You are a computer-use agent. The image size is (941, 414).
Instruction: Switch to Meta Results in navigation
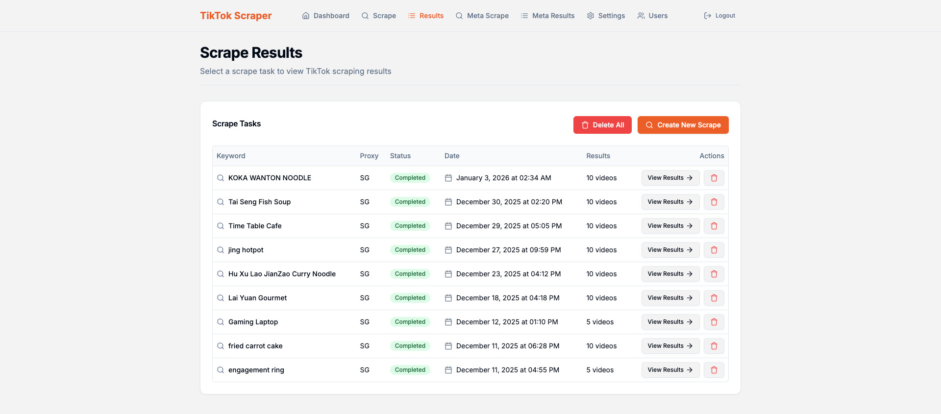pos(547,16)
